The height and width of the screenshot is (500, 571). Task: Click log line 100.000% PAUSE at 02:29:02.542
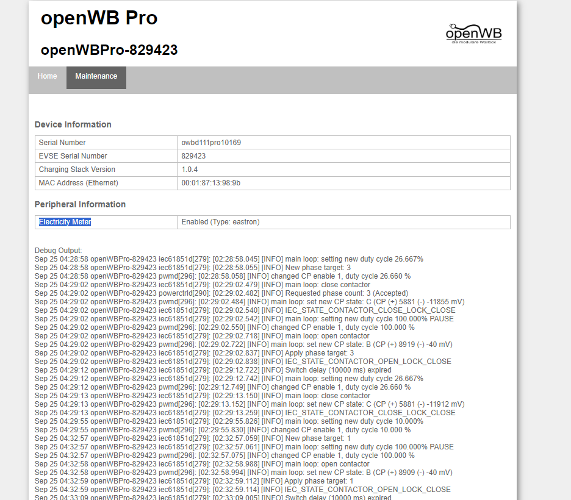(x=244, y=319)
